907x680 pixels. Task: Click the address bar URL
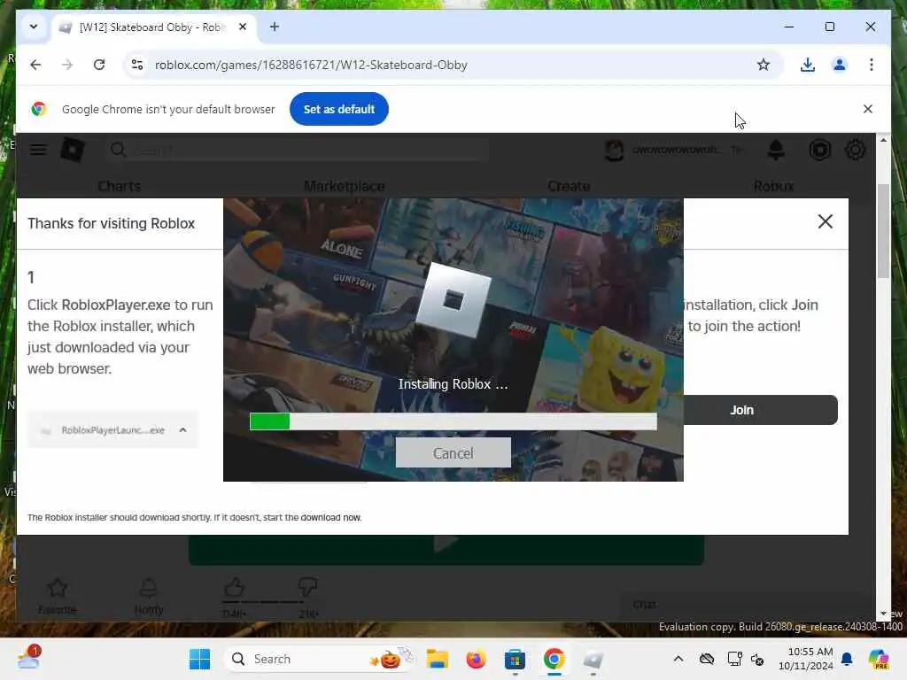point(311,65)
